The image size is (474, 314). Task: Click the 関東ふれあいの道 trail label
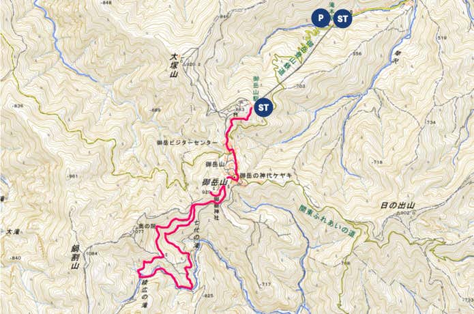click(327, 220)
